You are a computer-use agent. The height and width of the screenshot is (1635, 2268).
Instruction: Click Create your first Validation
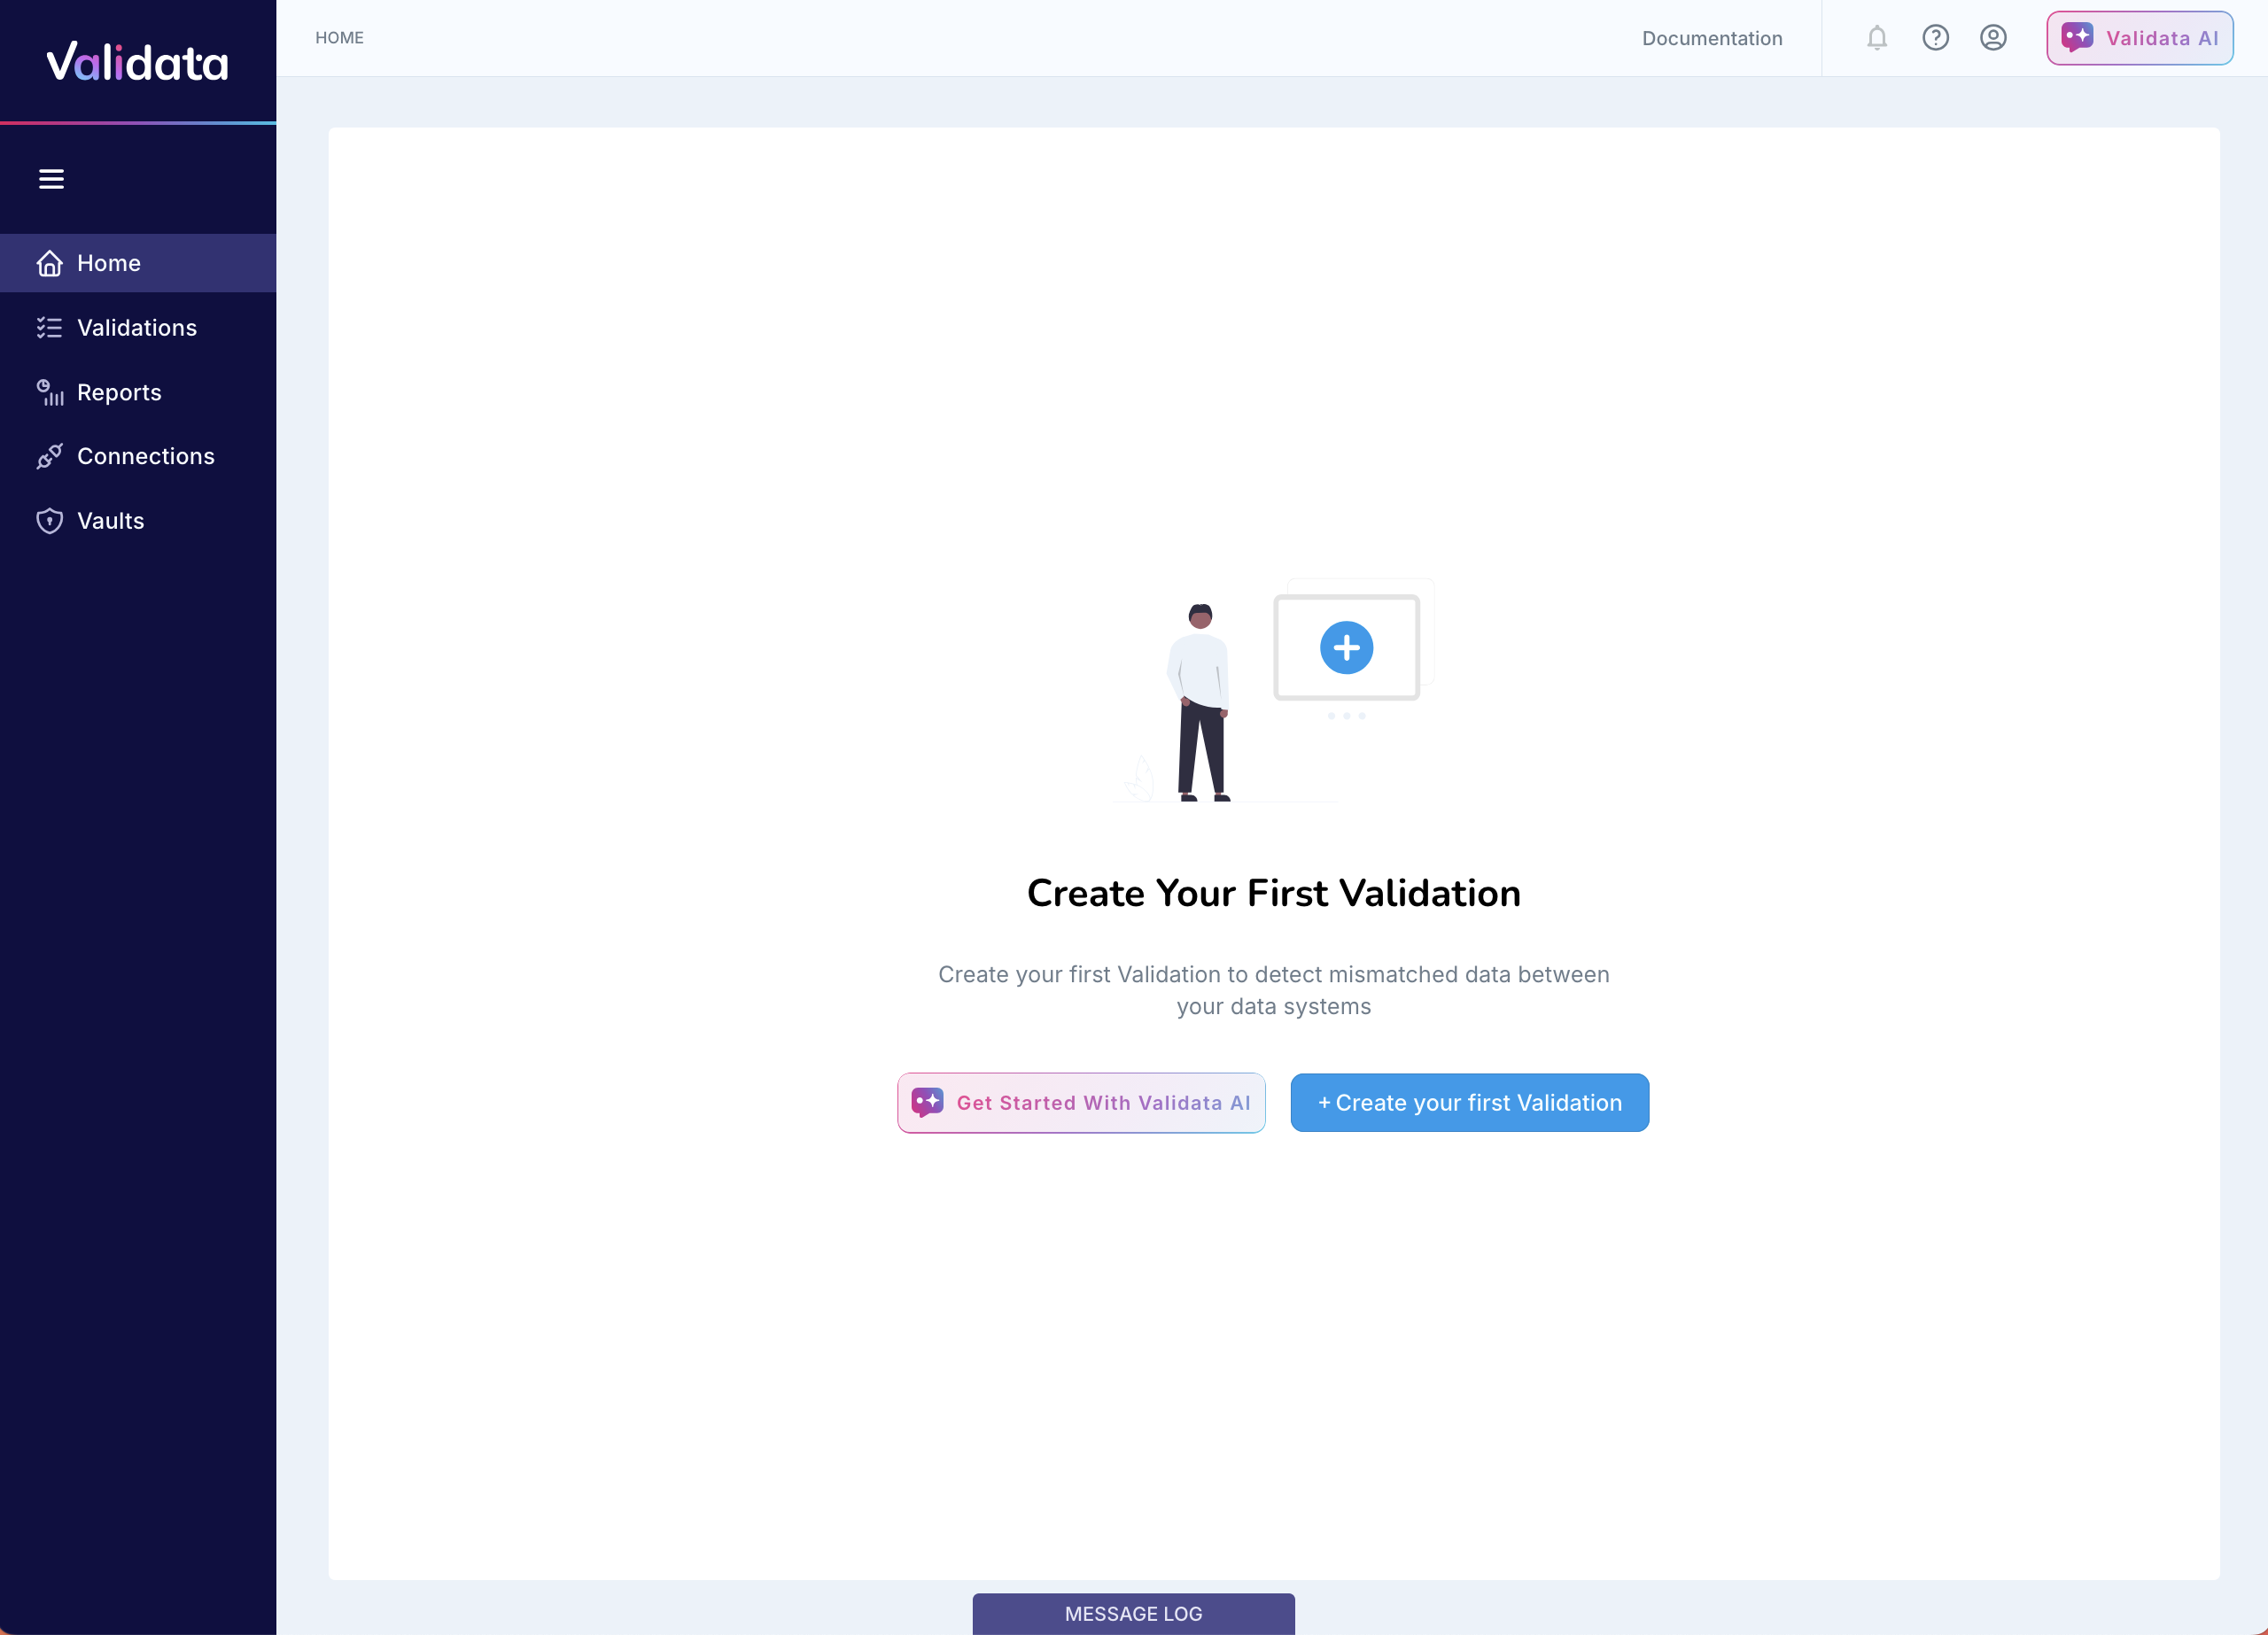(1469, 1102)
